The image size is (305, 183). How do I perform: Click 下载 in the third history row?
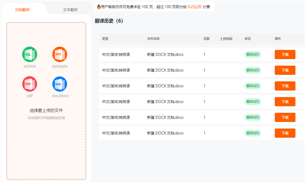[x=285, y=86]
